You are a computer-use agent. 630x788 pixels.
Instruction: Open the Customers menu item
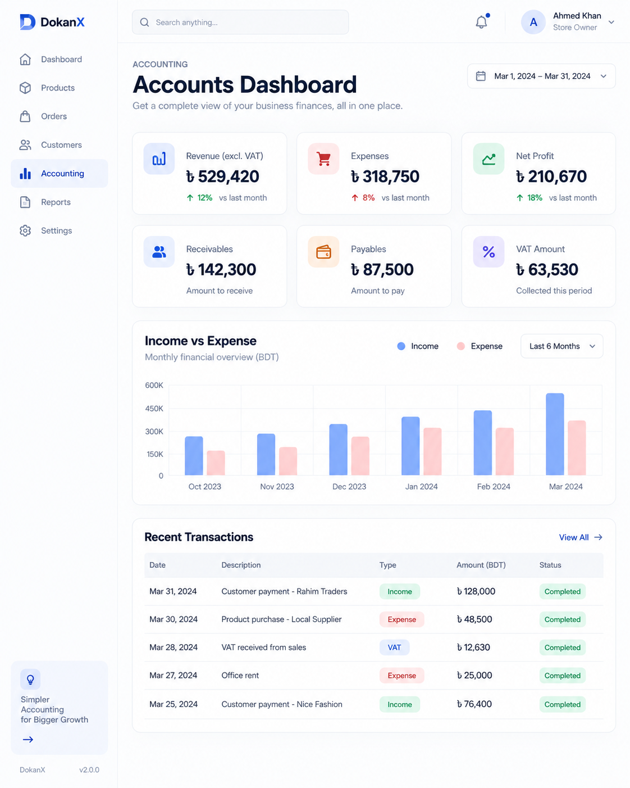point(59,145)
